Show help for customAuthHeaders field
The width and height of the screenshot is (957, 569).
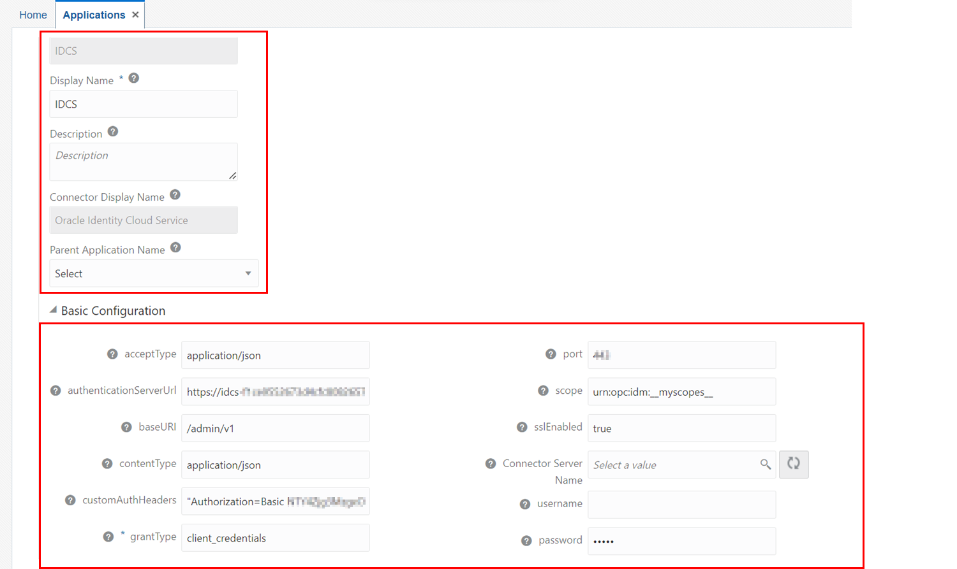coord(70,500)
